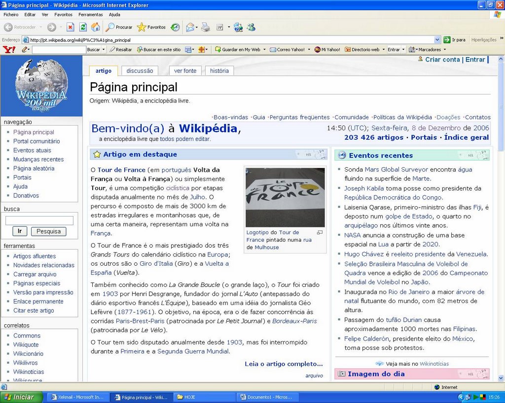The image size is (505, 403).
Task: Click the Resaltar highlighter button
Action: (x=120, y=50)
